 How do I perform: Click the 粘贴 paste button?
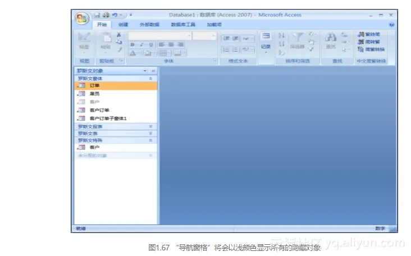pos(106,42)
